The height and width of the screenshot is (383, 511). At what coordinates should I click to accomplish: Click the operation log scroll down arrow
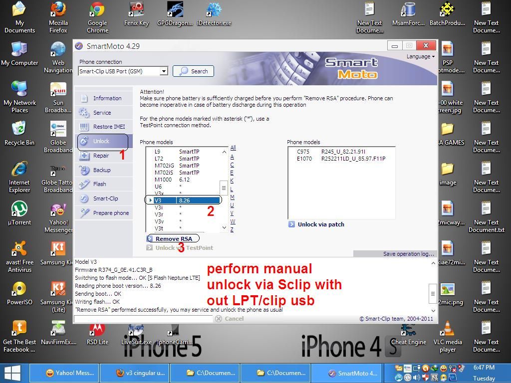[433, 311]
